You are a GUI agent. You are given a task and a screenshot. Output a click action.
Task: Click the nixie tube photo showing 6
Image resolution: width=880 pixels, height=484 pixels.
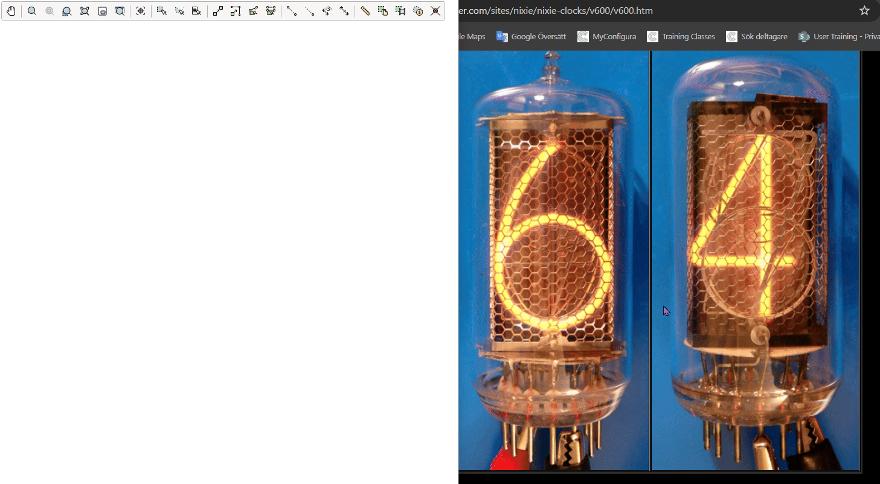(554, 260)
